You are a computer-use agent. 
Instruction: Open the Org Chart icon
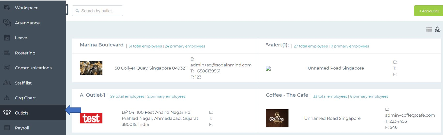coord(7,97)
